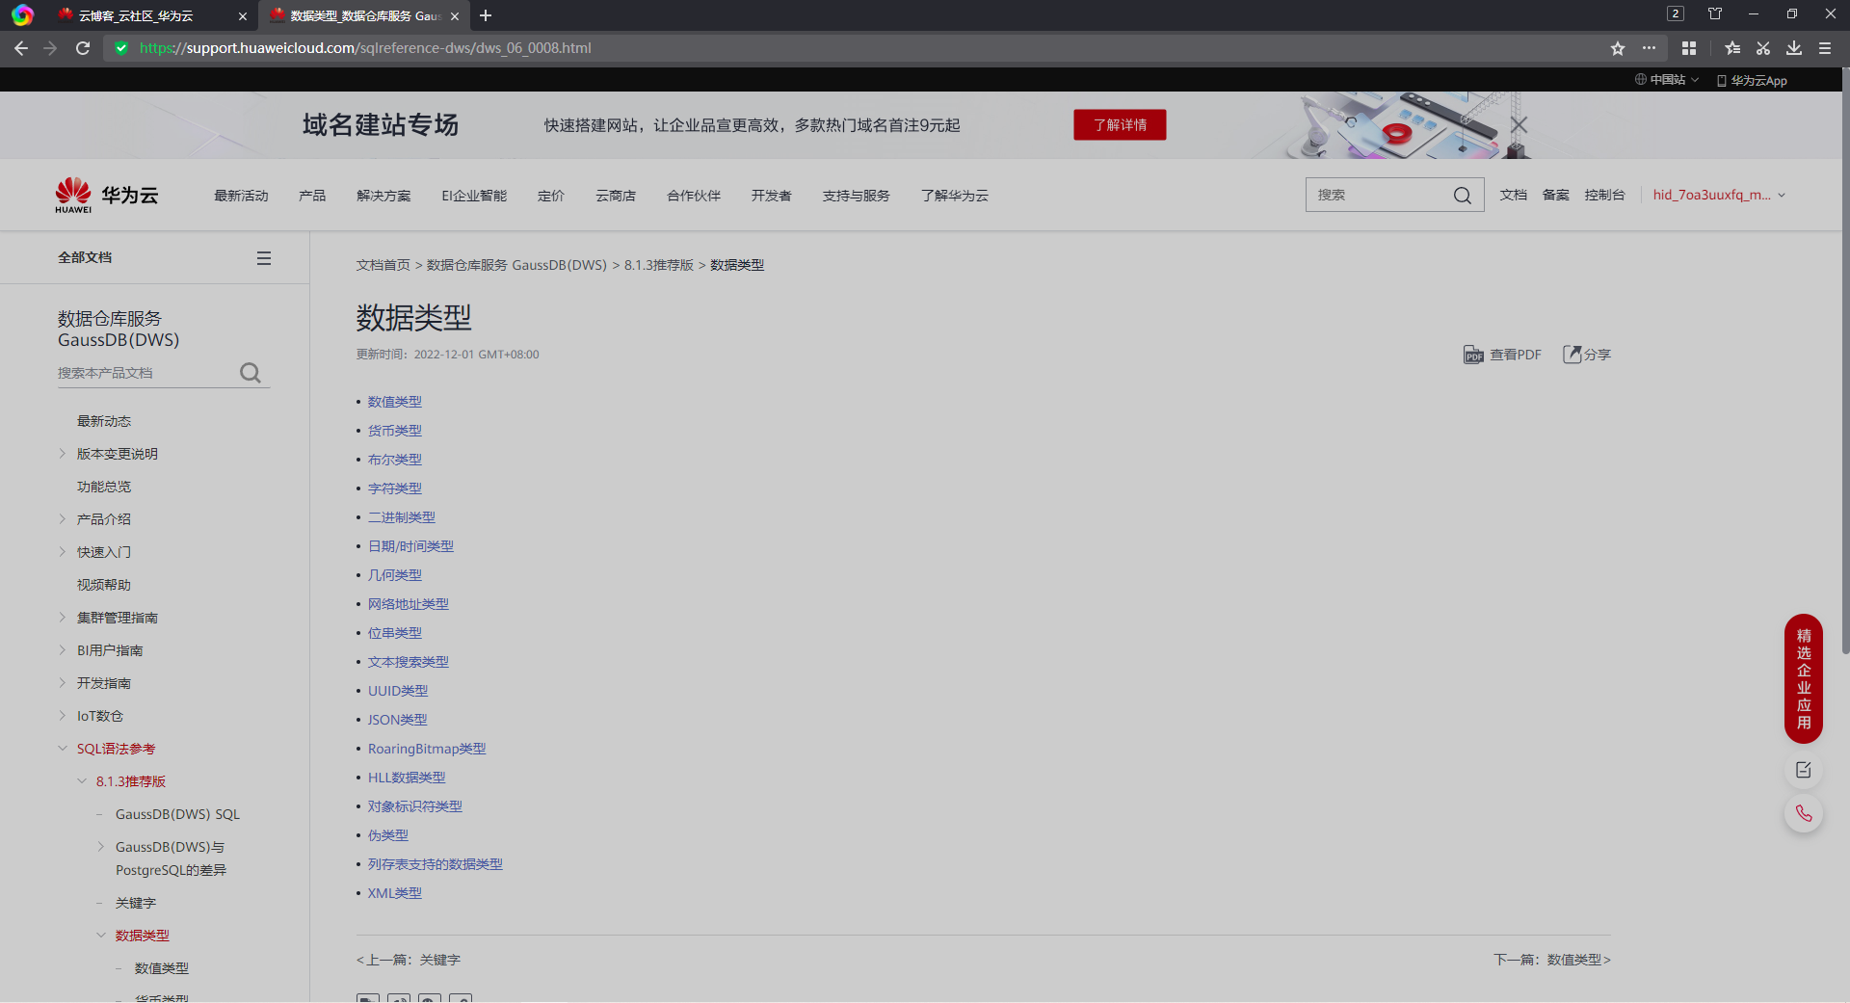1850x1003 pixels.
Task: Open the favorites list icon
Action: point(1732,48)
